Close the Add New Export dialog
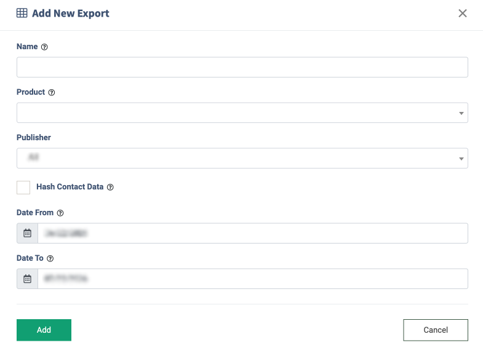 (x=463, y=14)
